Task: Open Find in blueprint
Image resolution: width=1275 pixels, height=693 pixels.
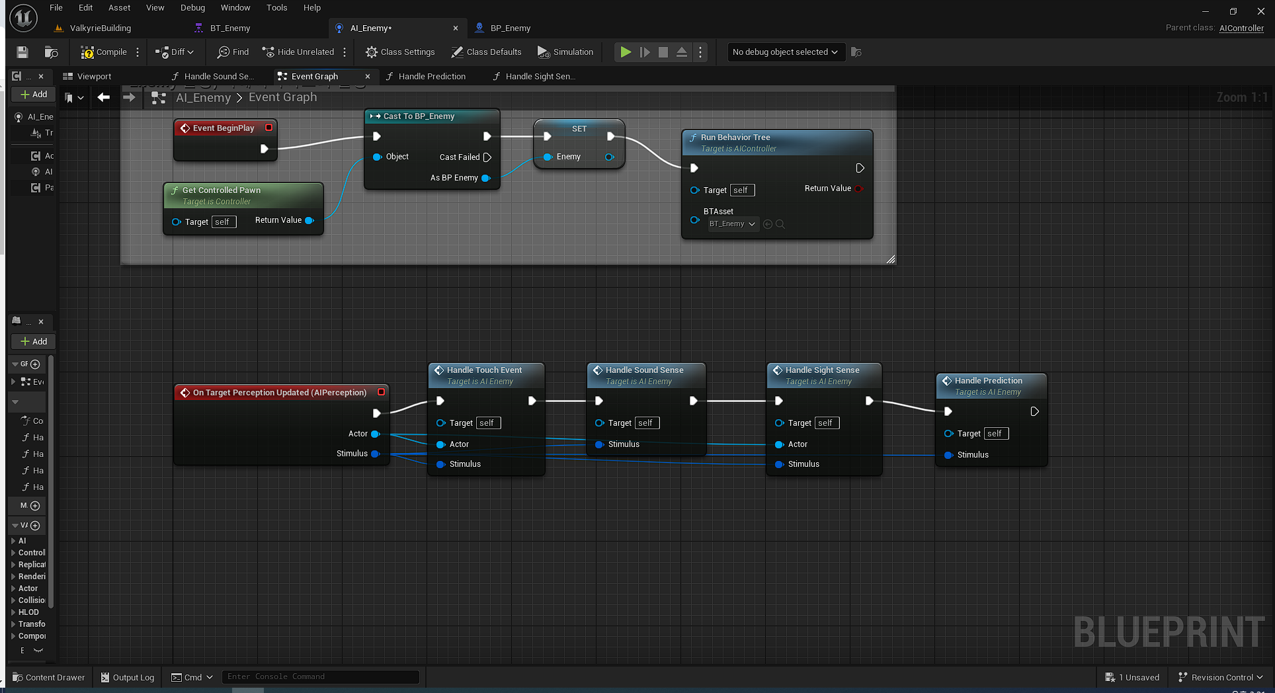Action: [233, 52]
